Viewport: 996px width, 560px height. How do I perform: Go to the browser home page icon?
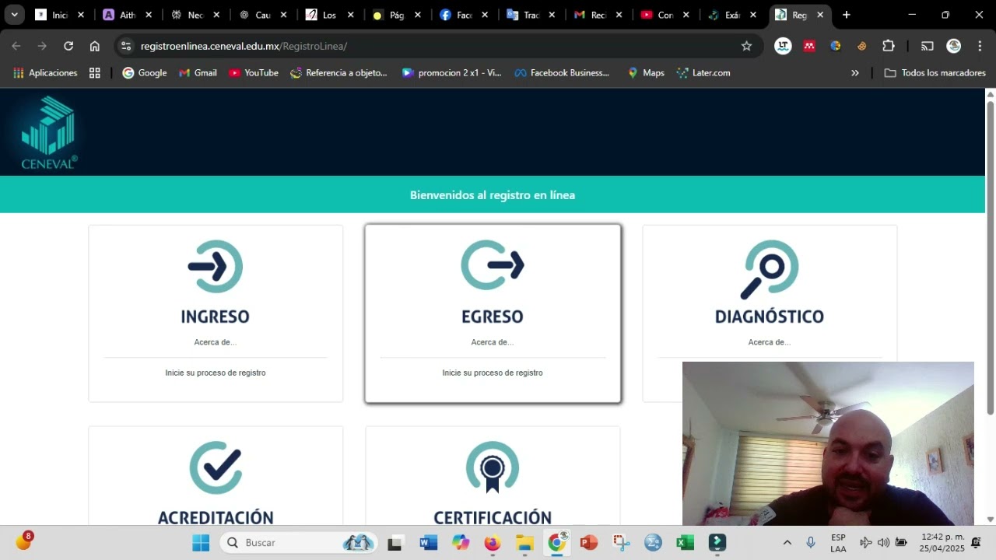(95, 46)
